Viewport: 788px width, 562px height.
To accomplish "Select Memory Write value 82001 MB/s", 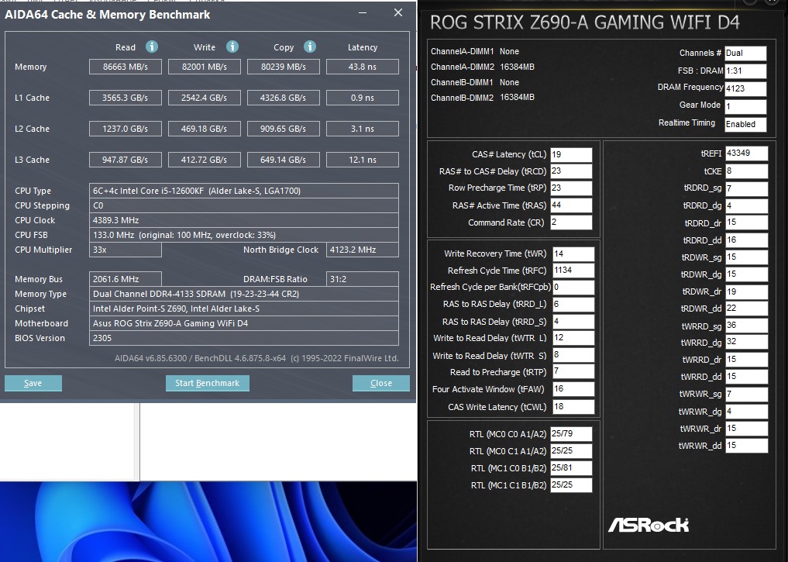I will (204, 67).
